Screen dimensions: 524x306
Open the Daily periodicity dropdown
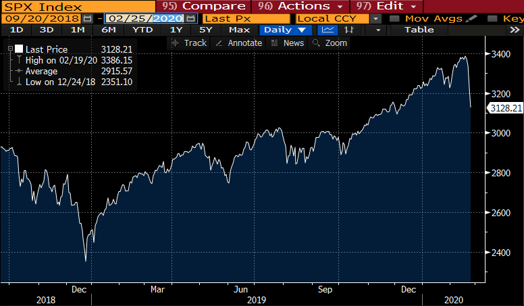[x=284, y=30]
